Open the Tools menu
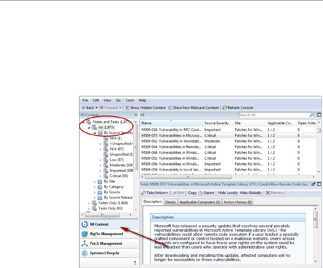The image size is (323, 268). pyautogui.click(x=130, y=100)
